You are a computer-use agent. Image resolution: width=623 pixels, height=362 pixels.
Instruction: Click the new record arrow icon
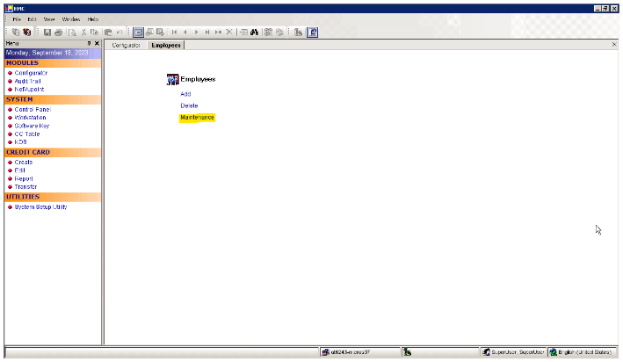click(218, 33)
